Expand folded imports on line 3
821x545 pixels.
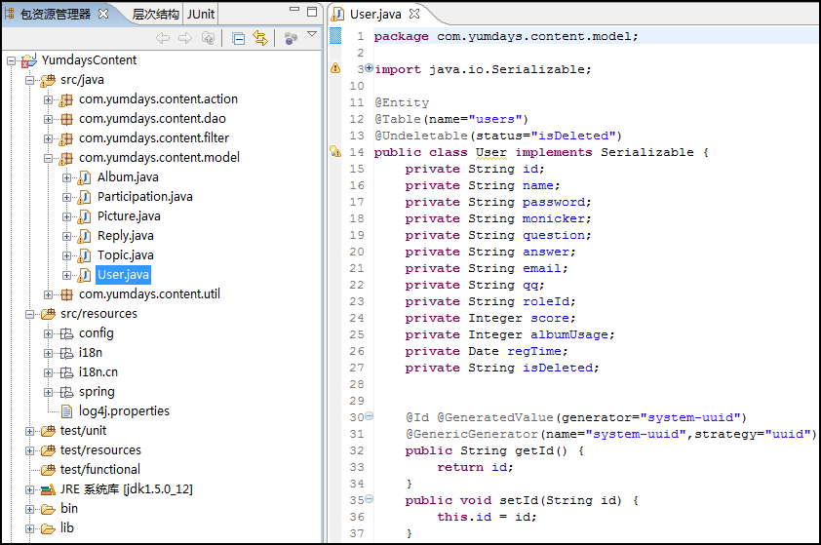click(370, 67)
